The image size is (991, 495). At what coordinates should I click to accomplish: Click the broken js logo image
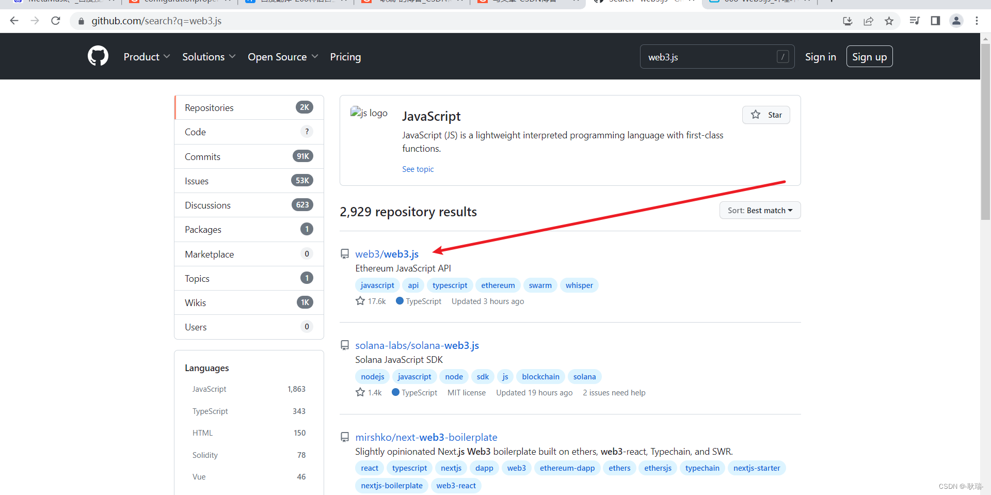coord(369,113)
